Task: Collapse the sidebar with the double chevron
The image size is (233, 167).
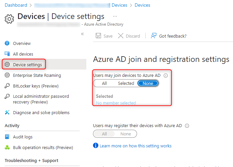Action: pos(82,34)
